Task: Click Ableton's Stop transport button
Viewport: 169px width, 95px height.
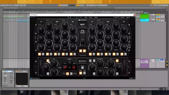Action: pyautogui.click(x=72, y=5)
